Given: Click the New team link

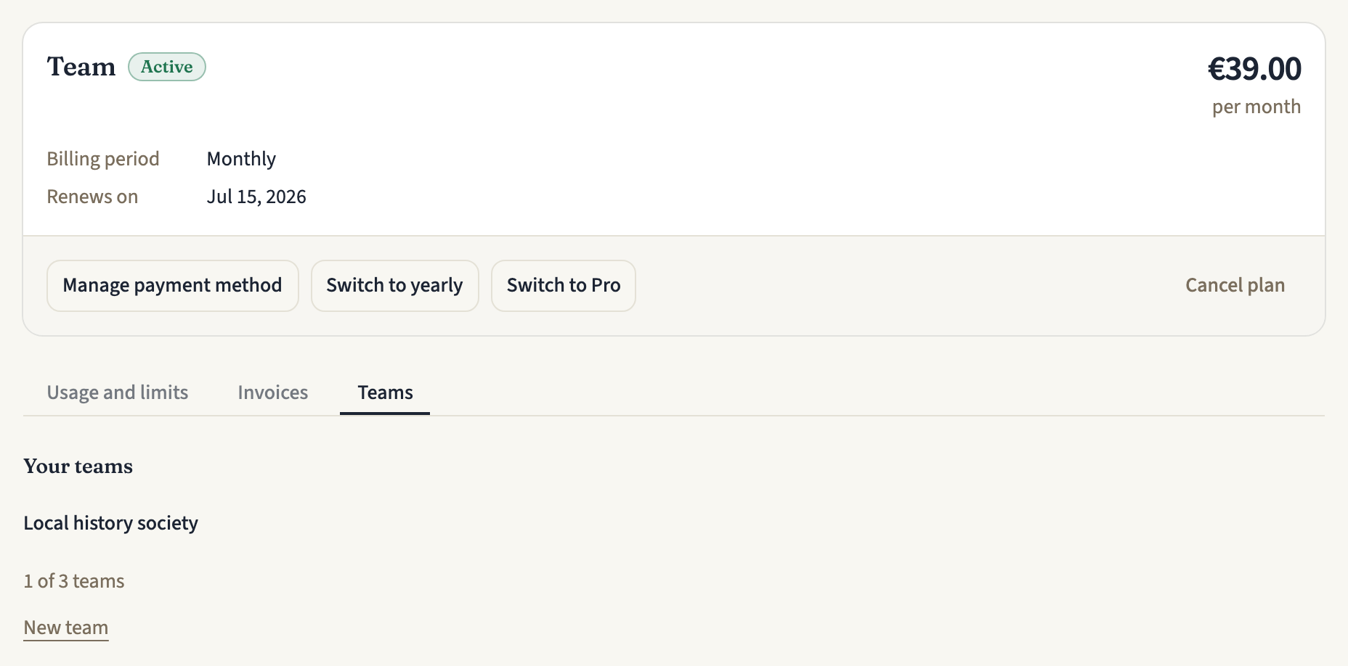Looking at the screenshot, I should [66, 628].
